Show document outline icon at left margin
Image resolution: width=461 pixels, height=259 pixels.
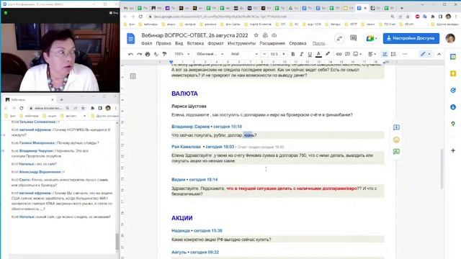(133, 76)
